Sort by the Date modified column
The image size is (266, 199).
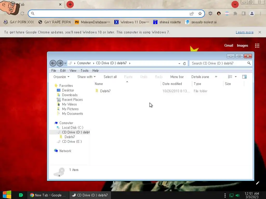point(177,84)
